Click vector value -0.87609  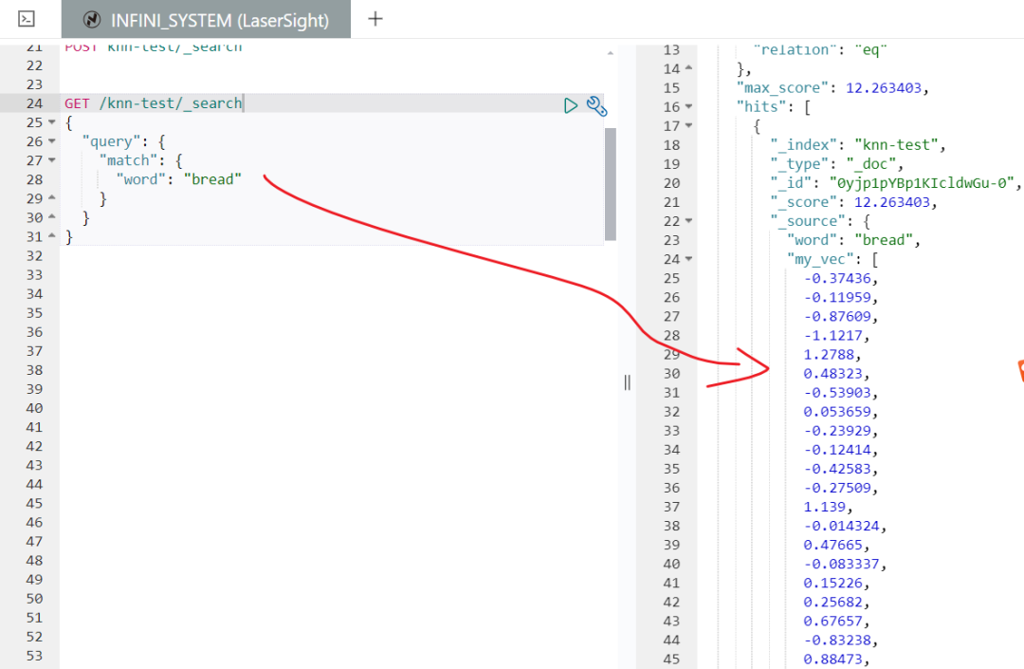pyautogui.click(x=837, y=316)
